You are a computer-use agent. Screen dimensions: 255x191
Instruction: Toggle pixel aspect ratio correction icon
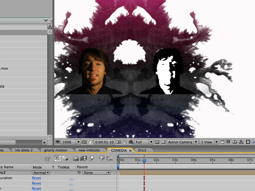(x=222, y=142)
